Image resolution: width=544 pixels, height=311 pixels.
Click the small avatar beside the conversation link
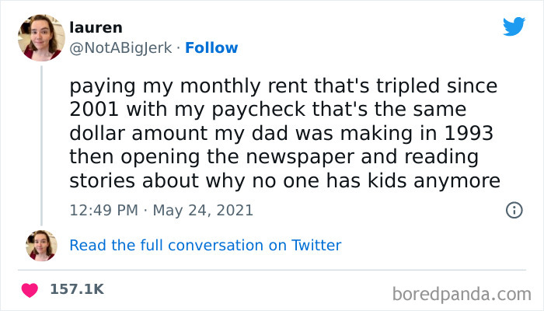[x=41, y=245]
